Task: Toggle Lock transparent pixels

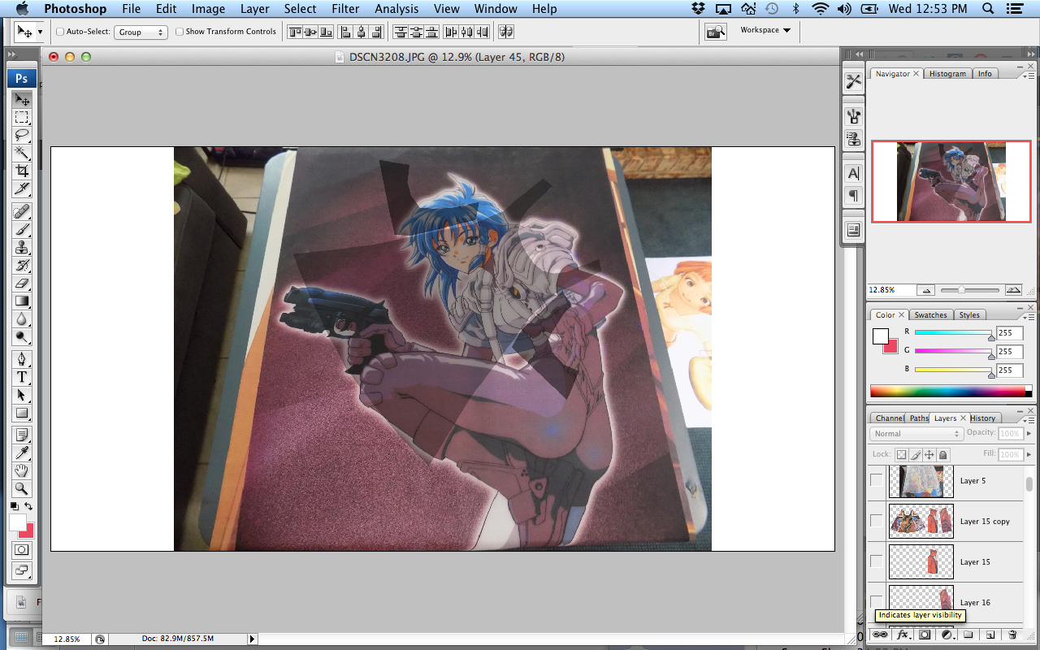Action: coord(901,454)
